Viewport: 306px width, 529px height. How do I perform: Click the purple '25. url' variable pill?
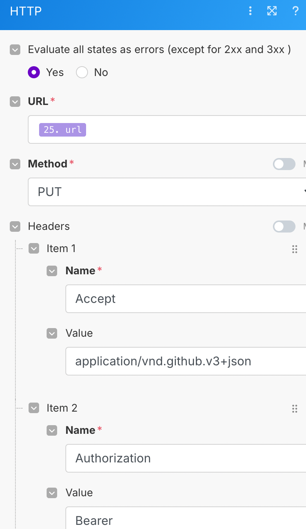pyautogui.click(x=62, y=130)
